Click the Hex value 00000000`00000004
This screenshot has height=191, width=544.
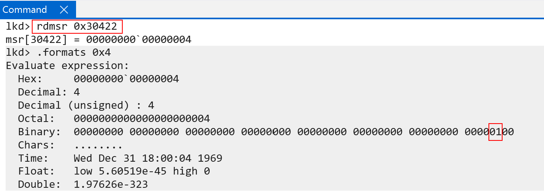tap(126, 79)
